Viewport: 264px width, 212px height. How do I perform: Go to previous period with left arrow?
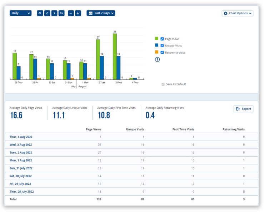point(47,13)
